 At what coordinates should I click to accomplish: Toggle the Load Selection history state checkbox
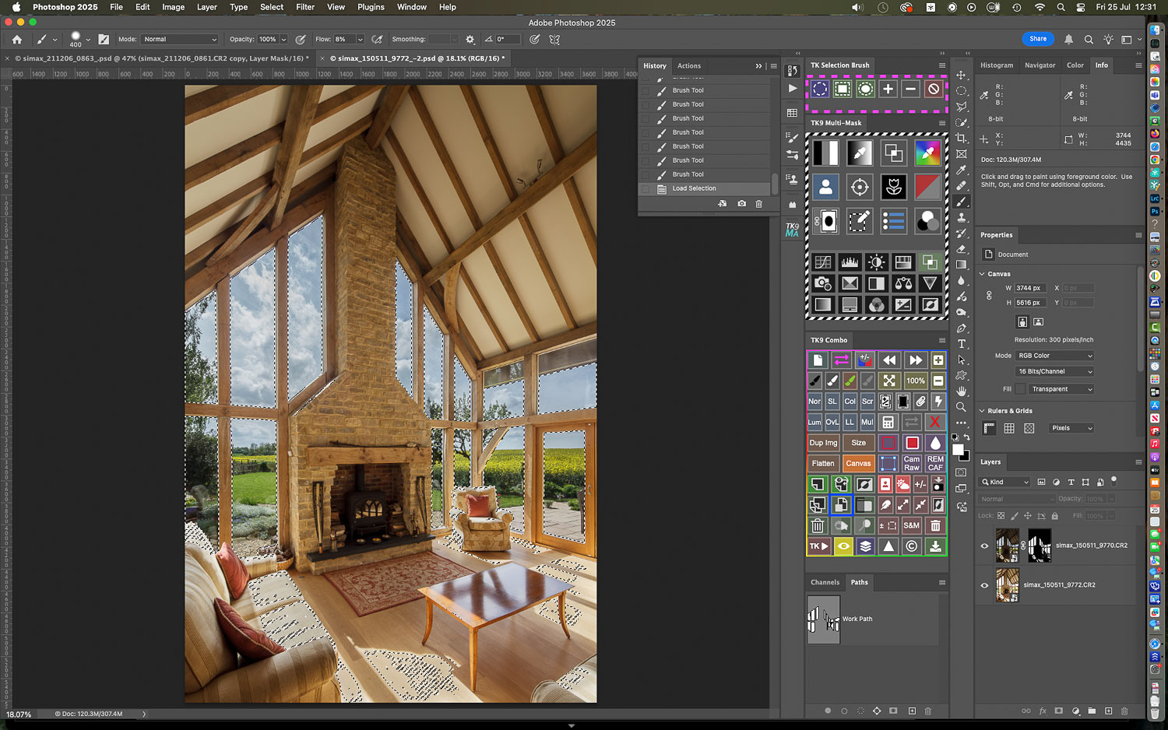click(646, 188)
